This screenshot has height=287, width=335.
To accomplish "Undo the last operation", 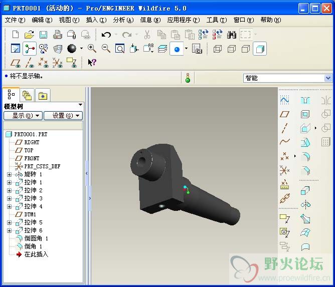I will coord(106,35).
